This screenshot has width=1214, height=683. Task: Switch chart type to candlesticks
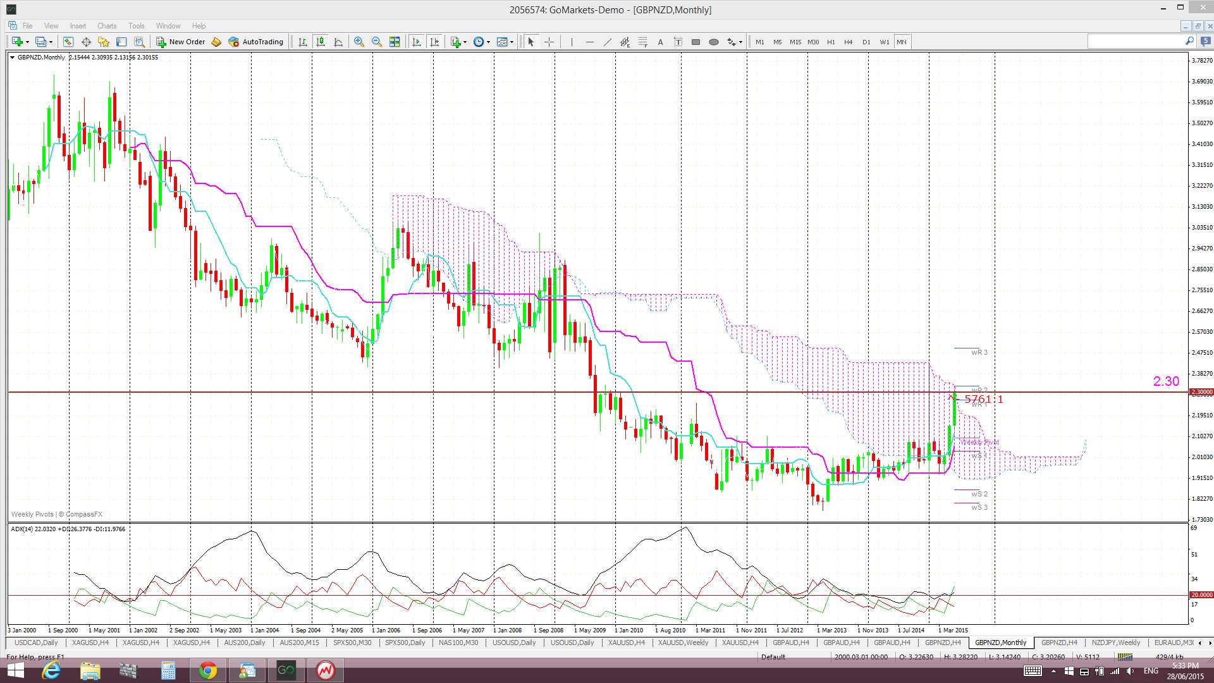tap(321, 42)
